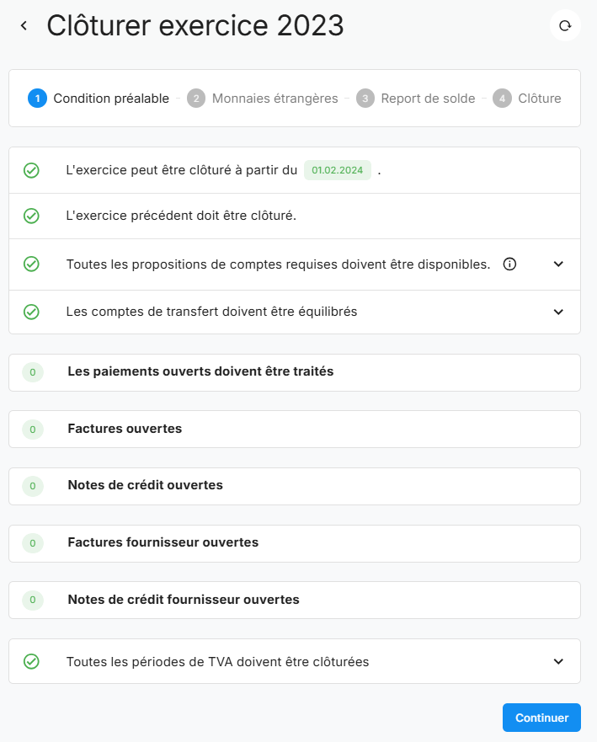Expand the account proposals requirement row
597x742 pixels.
tap(558, 264)
